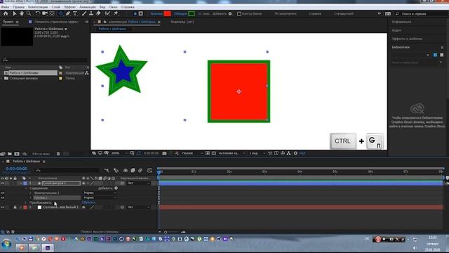Viewport: 449px width, 253px height.
Task: Toggle visibility eye of the white solid layer 2
Action: 3,207
